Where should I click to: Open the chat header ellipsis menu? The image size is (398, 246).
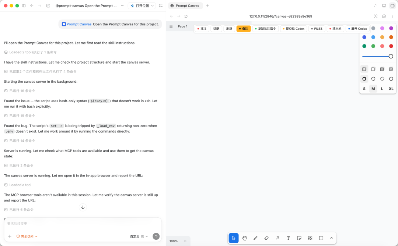(x=123, y=6)
